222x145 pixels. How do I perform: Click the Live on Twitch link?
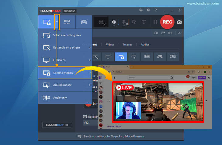(x=114, y=126)
